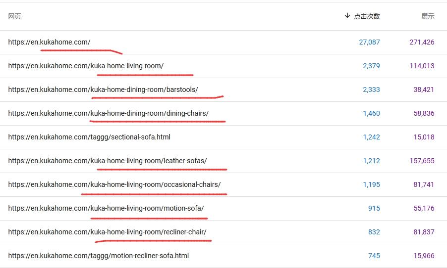Open the en.kukahome.com homepage URL row
Screen dimensions: 447x268
click(49, 42)
